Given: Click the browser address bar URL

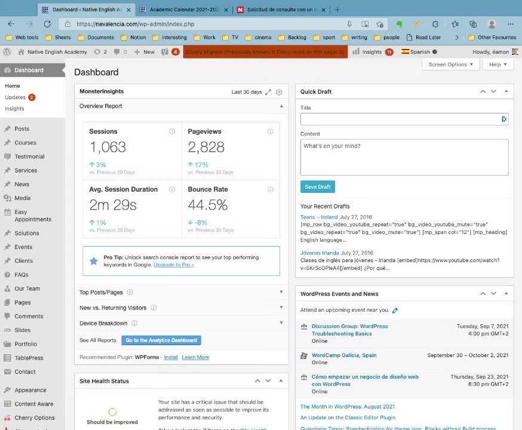Looking at the screenshot, I should click(x=136, y=24).
